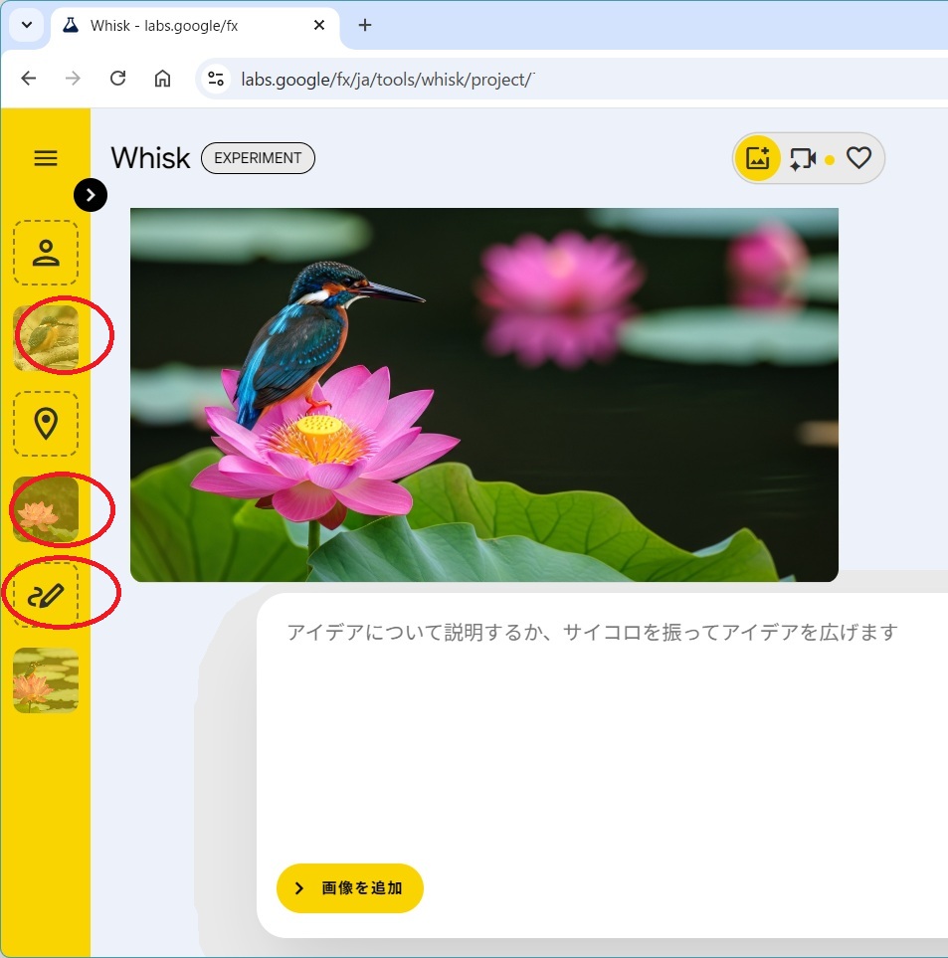Viewport: 948px width, 958px height.
Task: Open the hamburger menu in the sidebar
Action: click(46, 158)
